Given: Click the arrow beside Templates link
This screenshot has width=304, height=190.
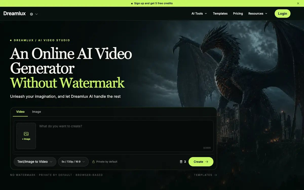Looking at the screenshot, I should click(x=215, y=175).
